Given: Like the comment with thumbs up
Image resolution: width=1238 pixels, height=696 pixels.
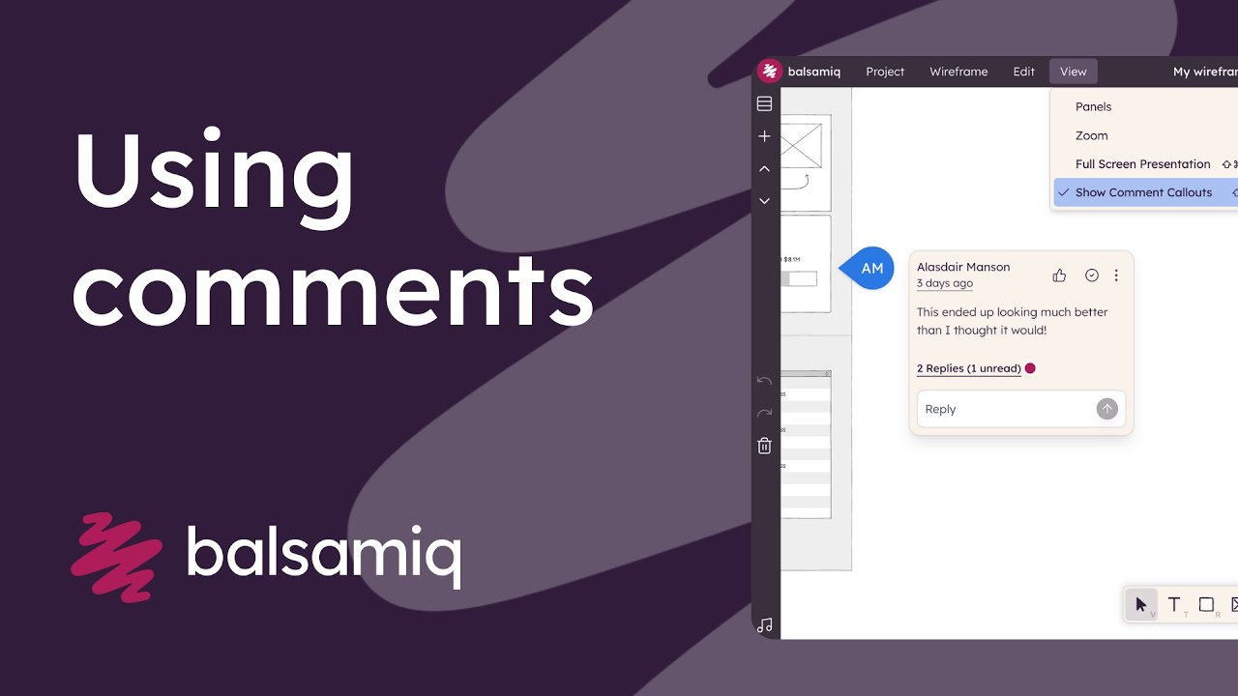Looking at the screenshot, I should point(1059,275).
